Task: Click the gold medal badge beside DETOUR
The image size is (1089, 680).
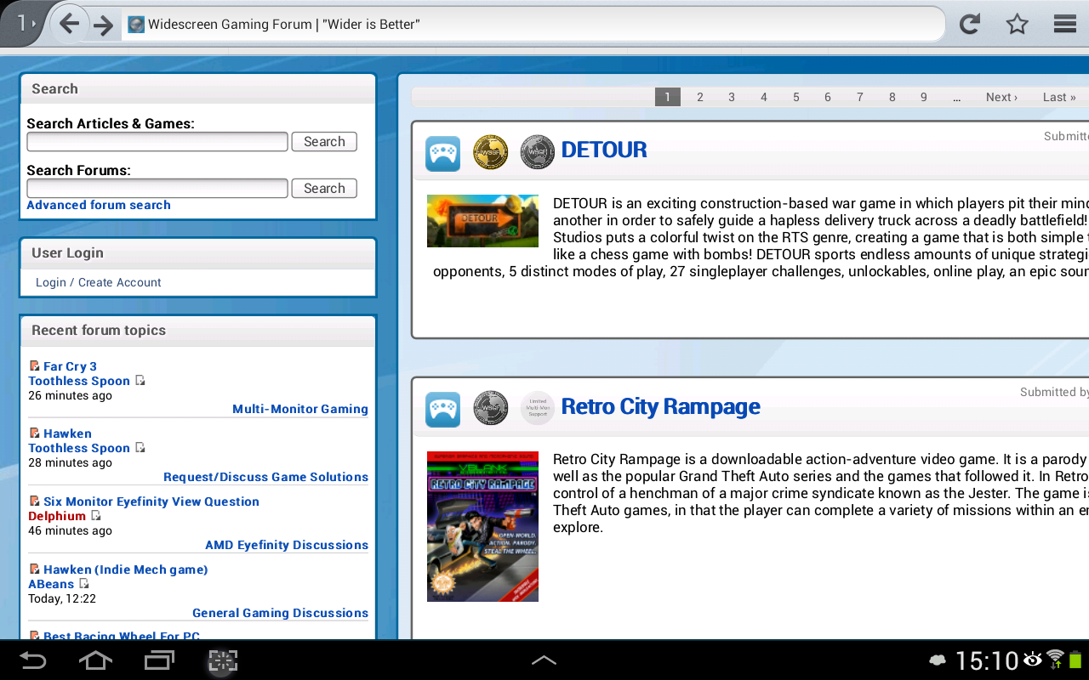Action: pos(491,153)
